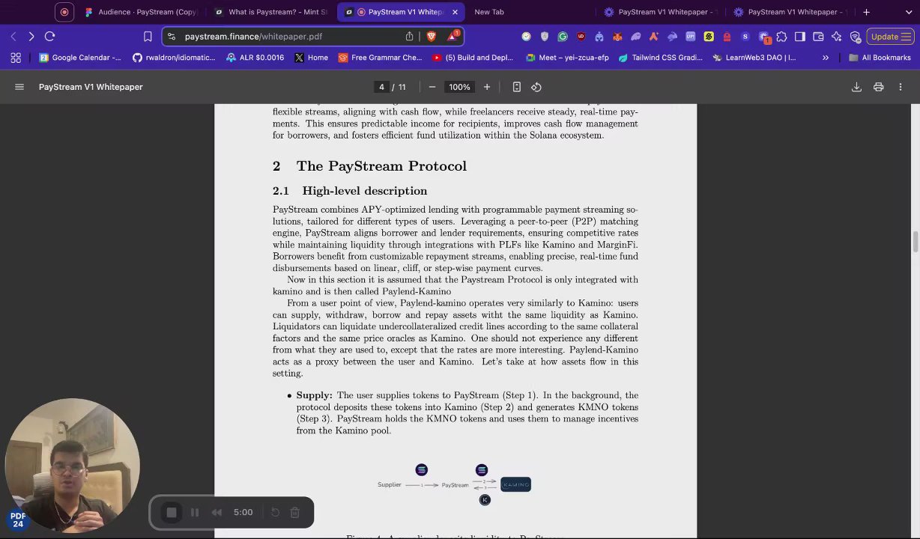
Task: Open the Build and Deploy YouTube bookmark
Action: (x=473, y=58)
